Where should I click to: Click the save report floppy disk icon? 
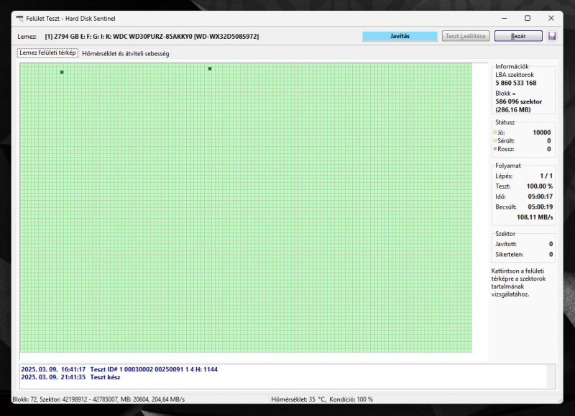coord(552,36)
